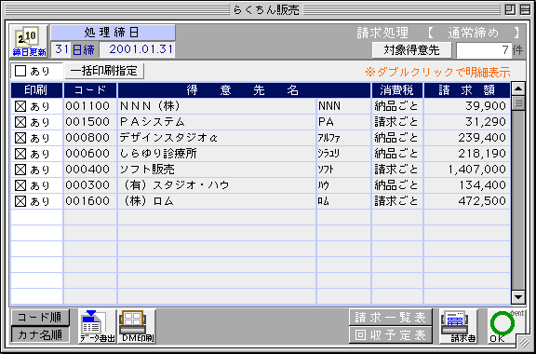The image size is (536, 354).
Task: Confirm with the green OK circle icon
Action: point(502,325)
